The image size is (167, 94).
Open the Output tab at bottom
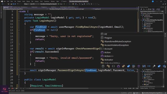point(22,90)
